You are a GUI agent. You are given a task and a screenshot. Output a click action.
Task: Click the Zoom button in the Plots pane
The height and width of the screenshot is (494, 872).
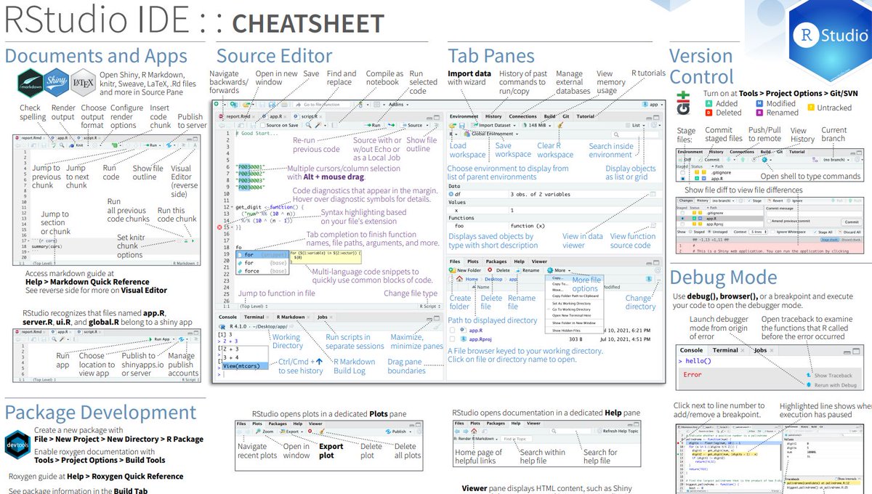click(x=264, y=432)
